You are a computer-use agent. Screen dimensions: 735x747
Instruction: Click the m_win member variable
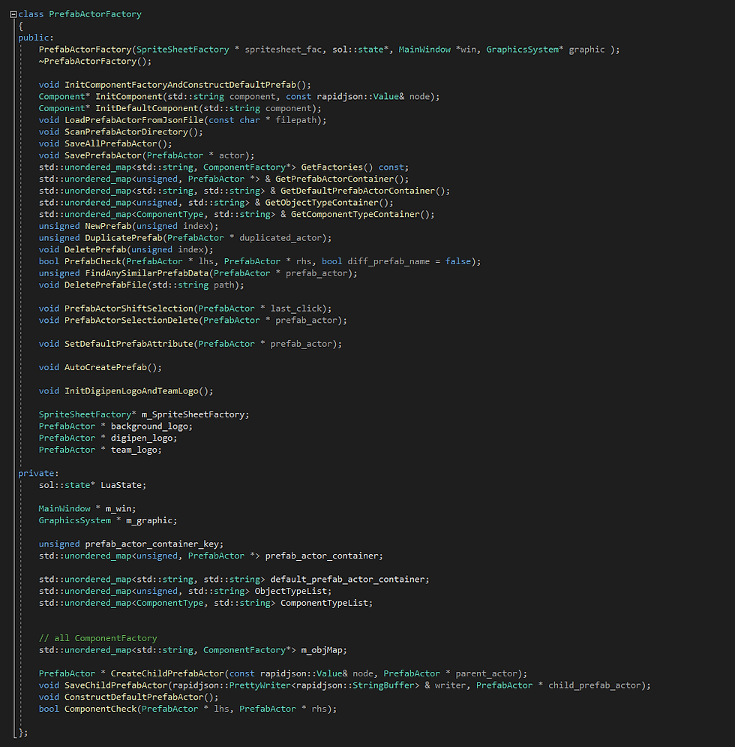point(118,509)
